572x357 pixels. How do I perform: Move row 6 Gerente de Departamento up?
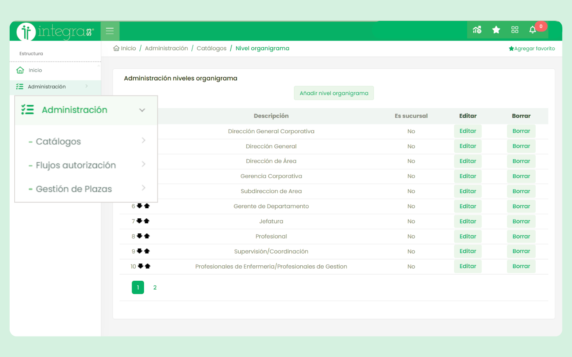click(147, 206)
